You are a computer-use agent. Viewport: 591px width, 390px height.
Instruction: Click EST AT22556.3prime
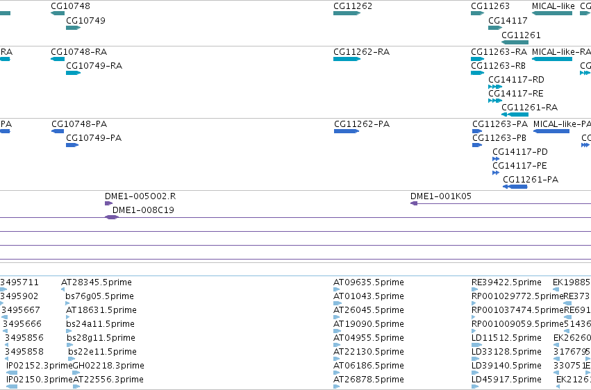108,380
